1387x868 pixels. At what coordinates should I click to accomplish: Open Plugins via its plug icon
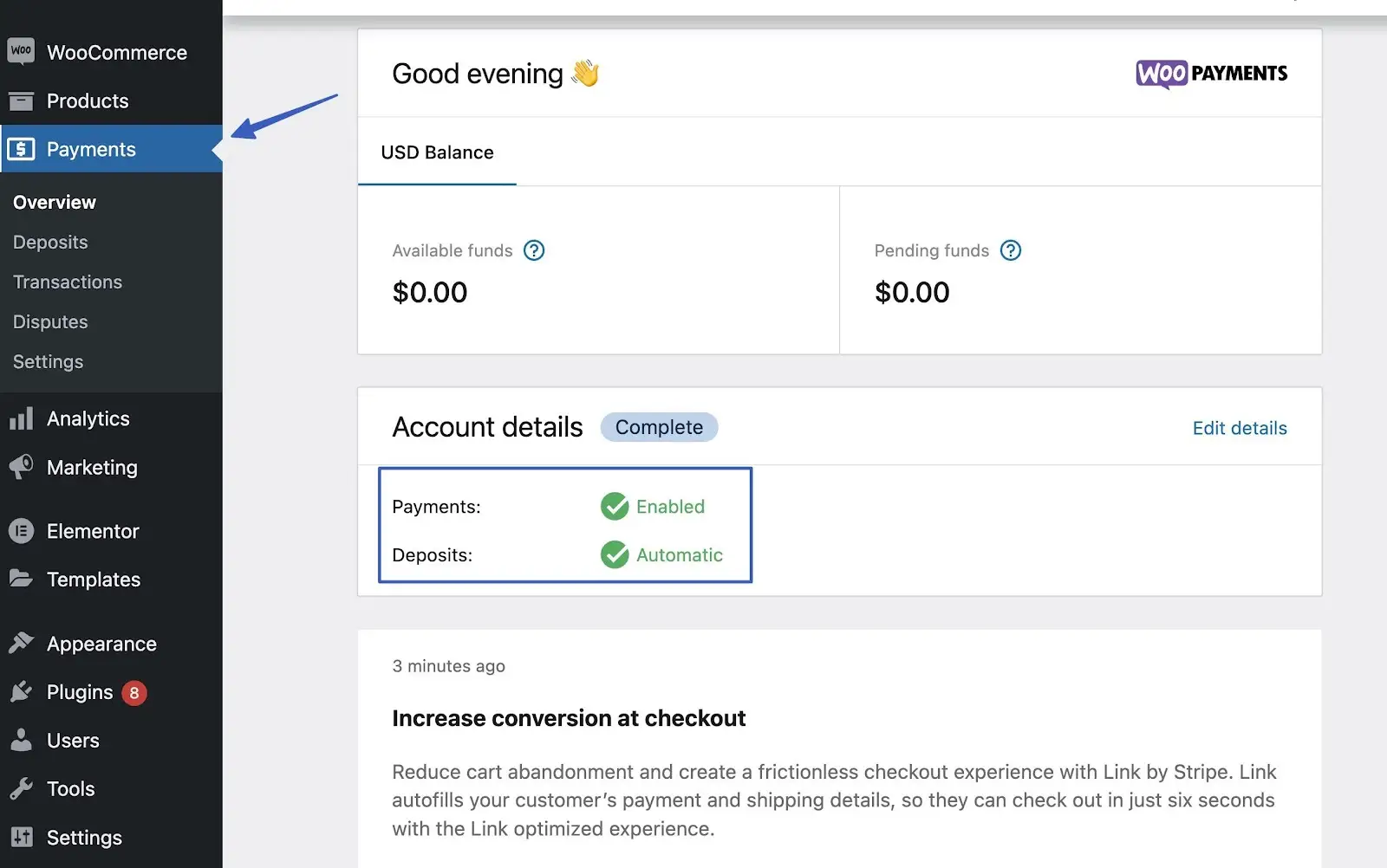tap(22, 691)
